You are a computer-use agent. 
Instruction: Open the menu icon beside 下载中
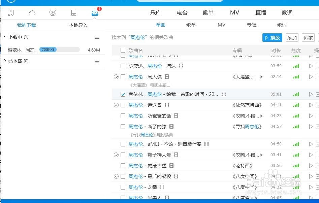[97, 37]
